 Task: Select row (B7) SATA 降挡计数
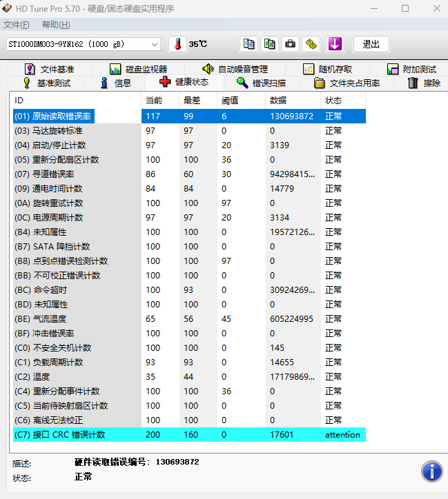click(x=189, y=247)
